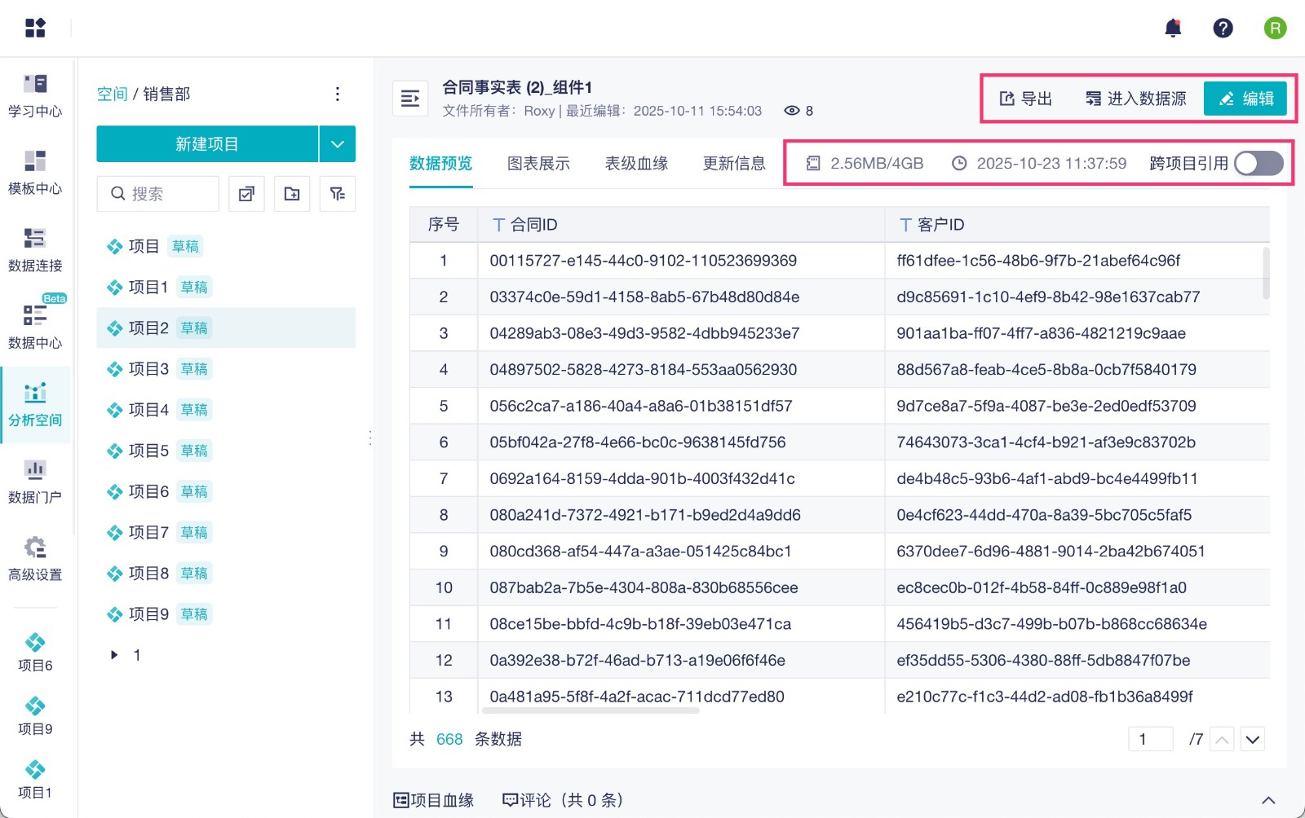Click the 新建项目 button
Viewport: 1305px width, 818px height.
(207, 144)
